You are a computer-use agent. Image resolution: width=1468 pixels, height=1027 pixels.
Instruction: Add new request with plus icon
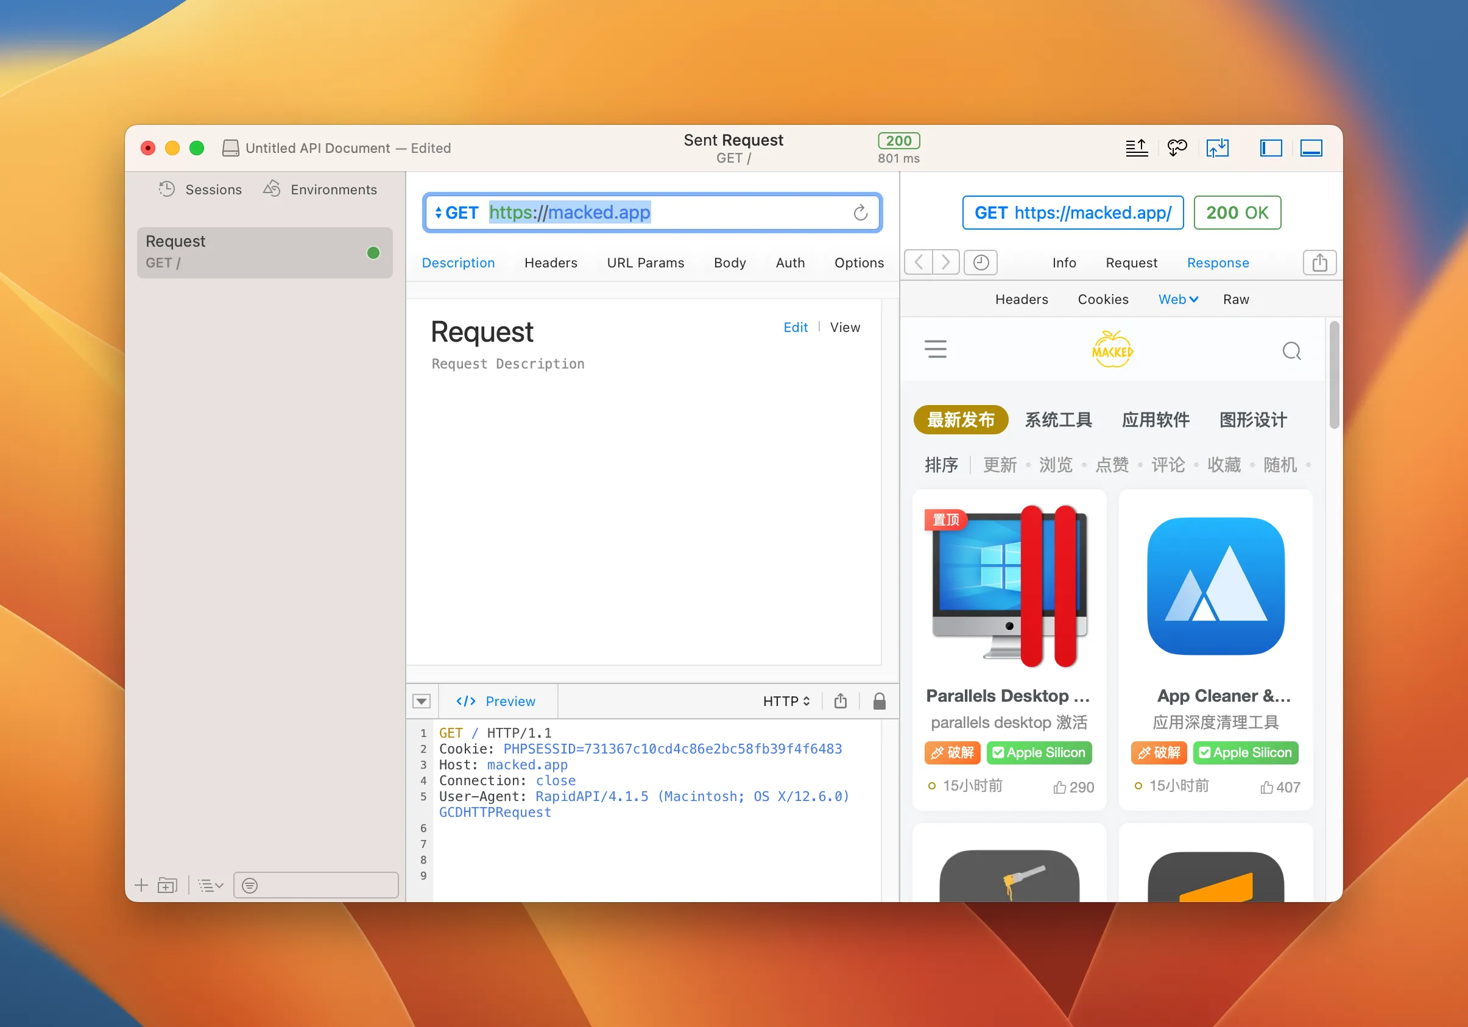tap(141, 884)
